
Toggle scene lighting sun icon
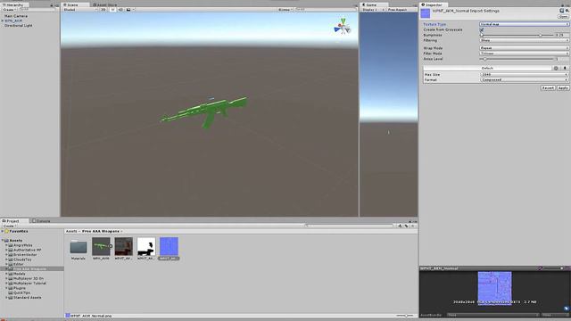coord(112,10)
